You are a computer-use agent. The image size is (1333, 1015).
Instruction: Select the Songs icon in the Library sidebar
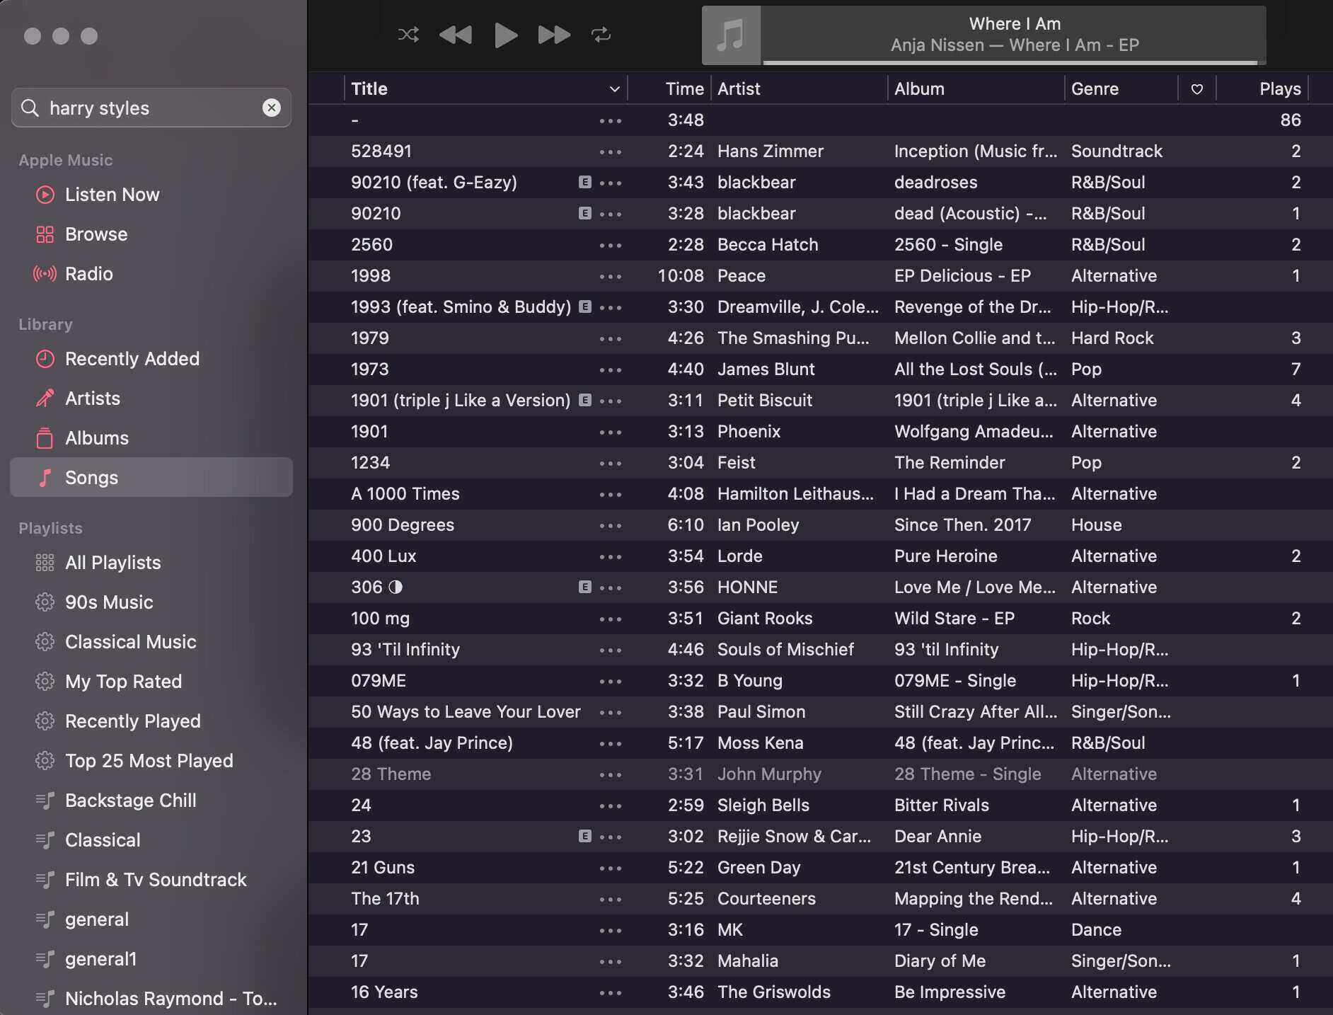tap(44, 477)
